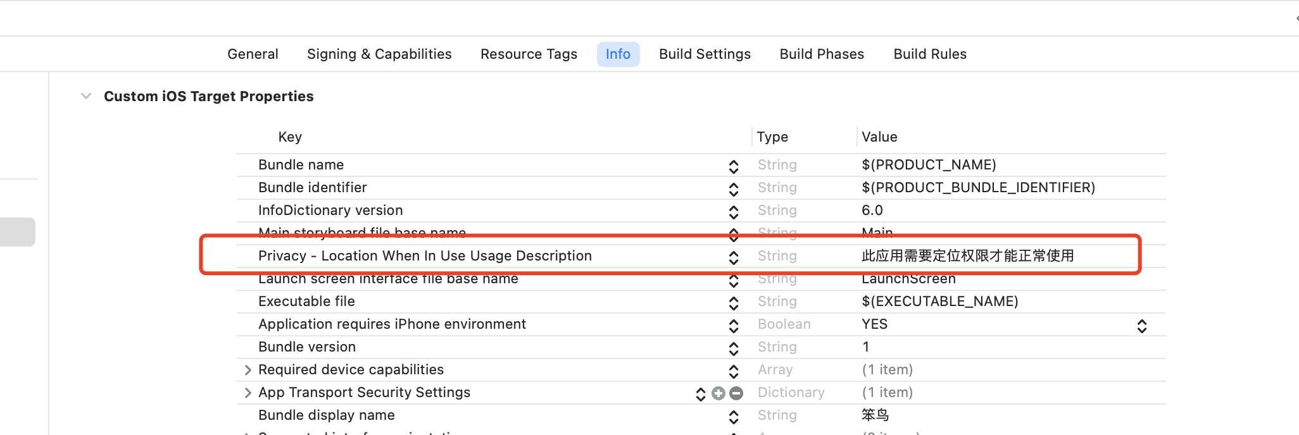This screenshot has height=435, width=1299.
Task: Go to the General tab
Action: [253, 54]
